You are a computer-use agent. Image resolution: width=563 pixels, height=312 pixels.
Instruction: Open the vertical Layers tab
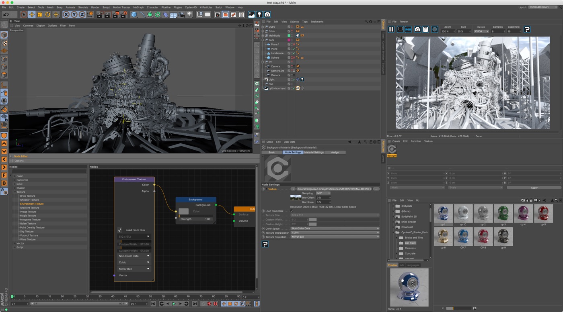pos(383,159)
